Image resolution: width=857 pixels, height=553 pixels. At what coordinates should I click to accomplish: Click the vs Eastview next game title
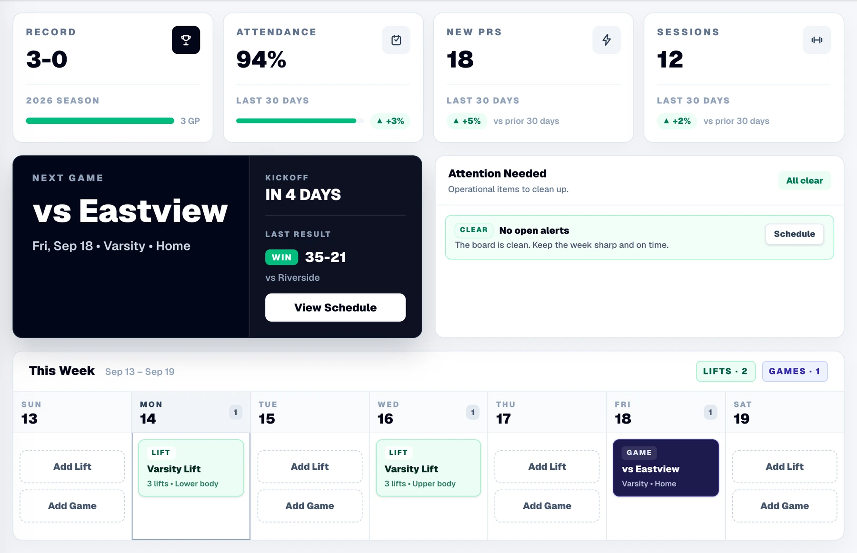(x=130, y=211)
